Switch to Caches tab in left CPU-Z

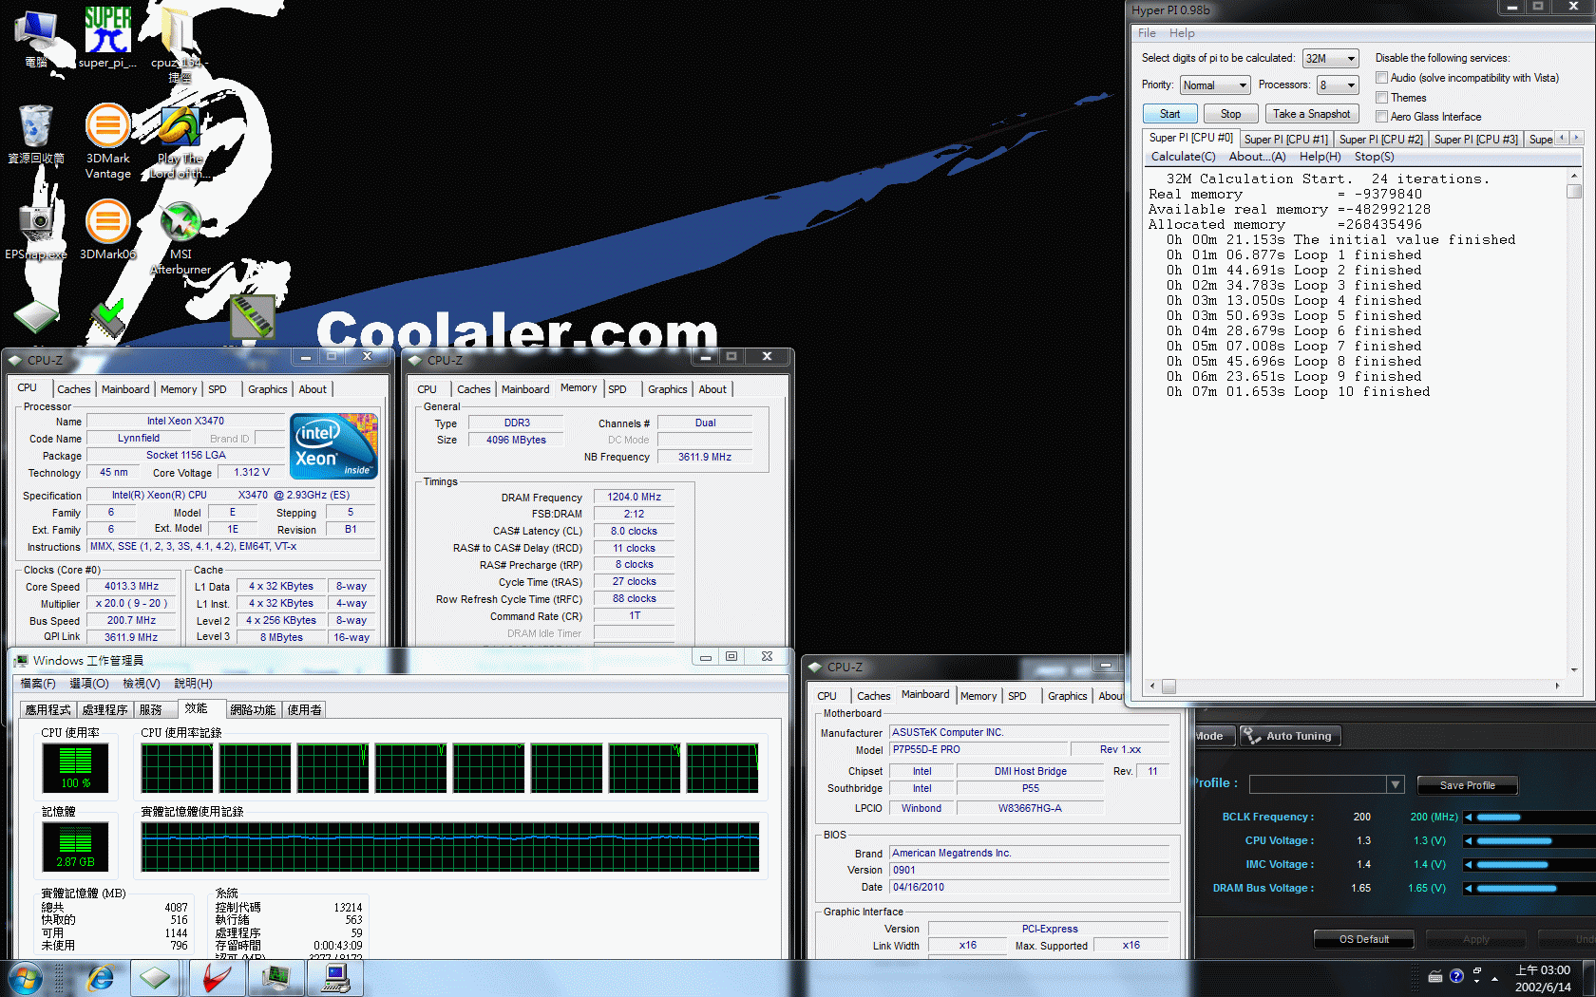(x=73, y=389)
